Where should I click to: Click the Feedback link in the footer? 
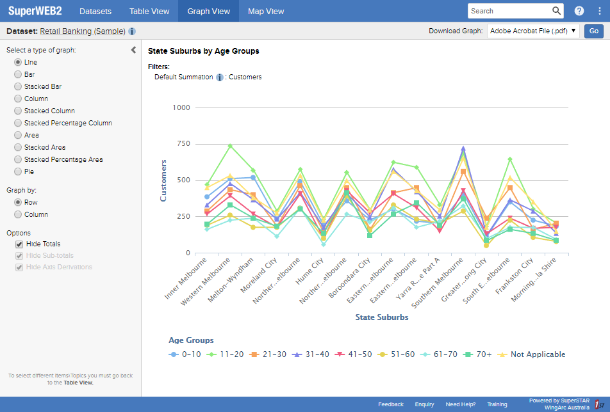391,404
